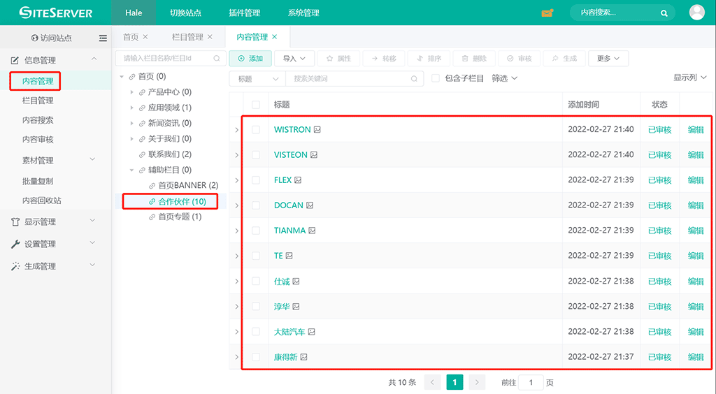Click the channel search magnifier icon
Screen dimensions: 716x394
(x=217, y=59)
